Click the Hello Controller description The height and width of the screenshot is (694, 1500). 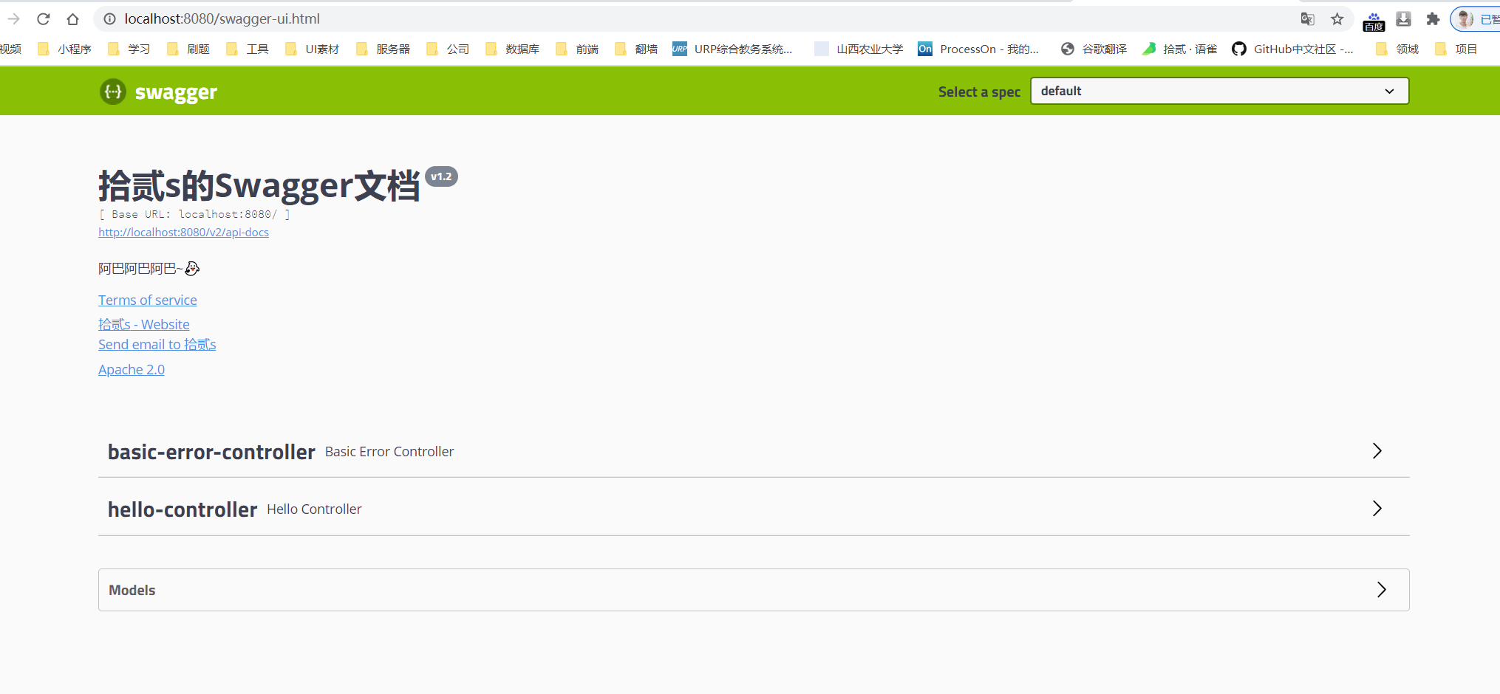(314, 509)
